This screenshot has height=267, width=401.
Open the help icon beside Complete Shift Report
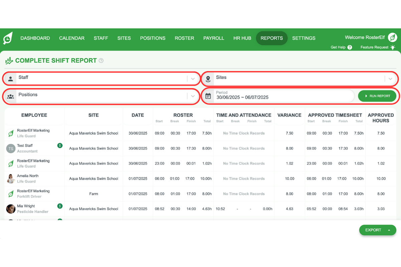(101, 60)
